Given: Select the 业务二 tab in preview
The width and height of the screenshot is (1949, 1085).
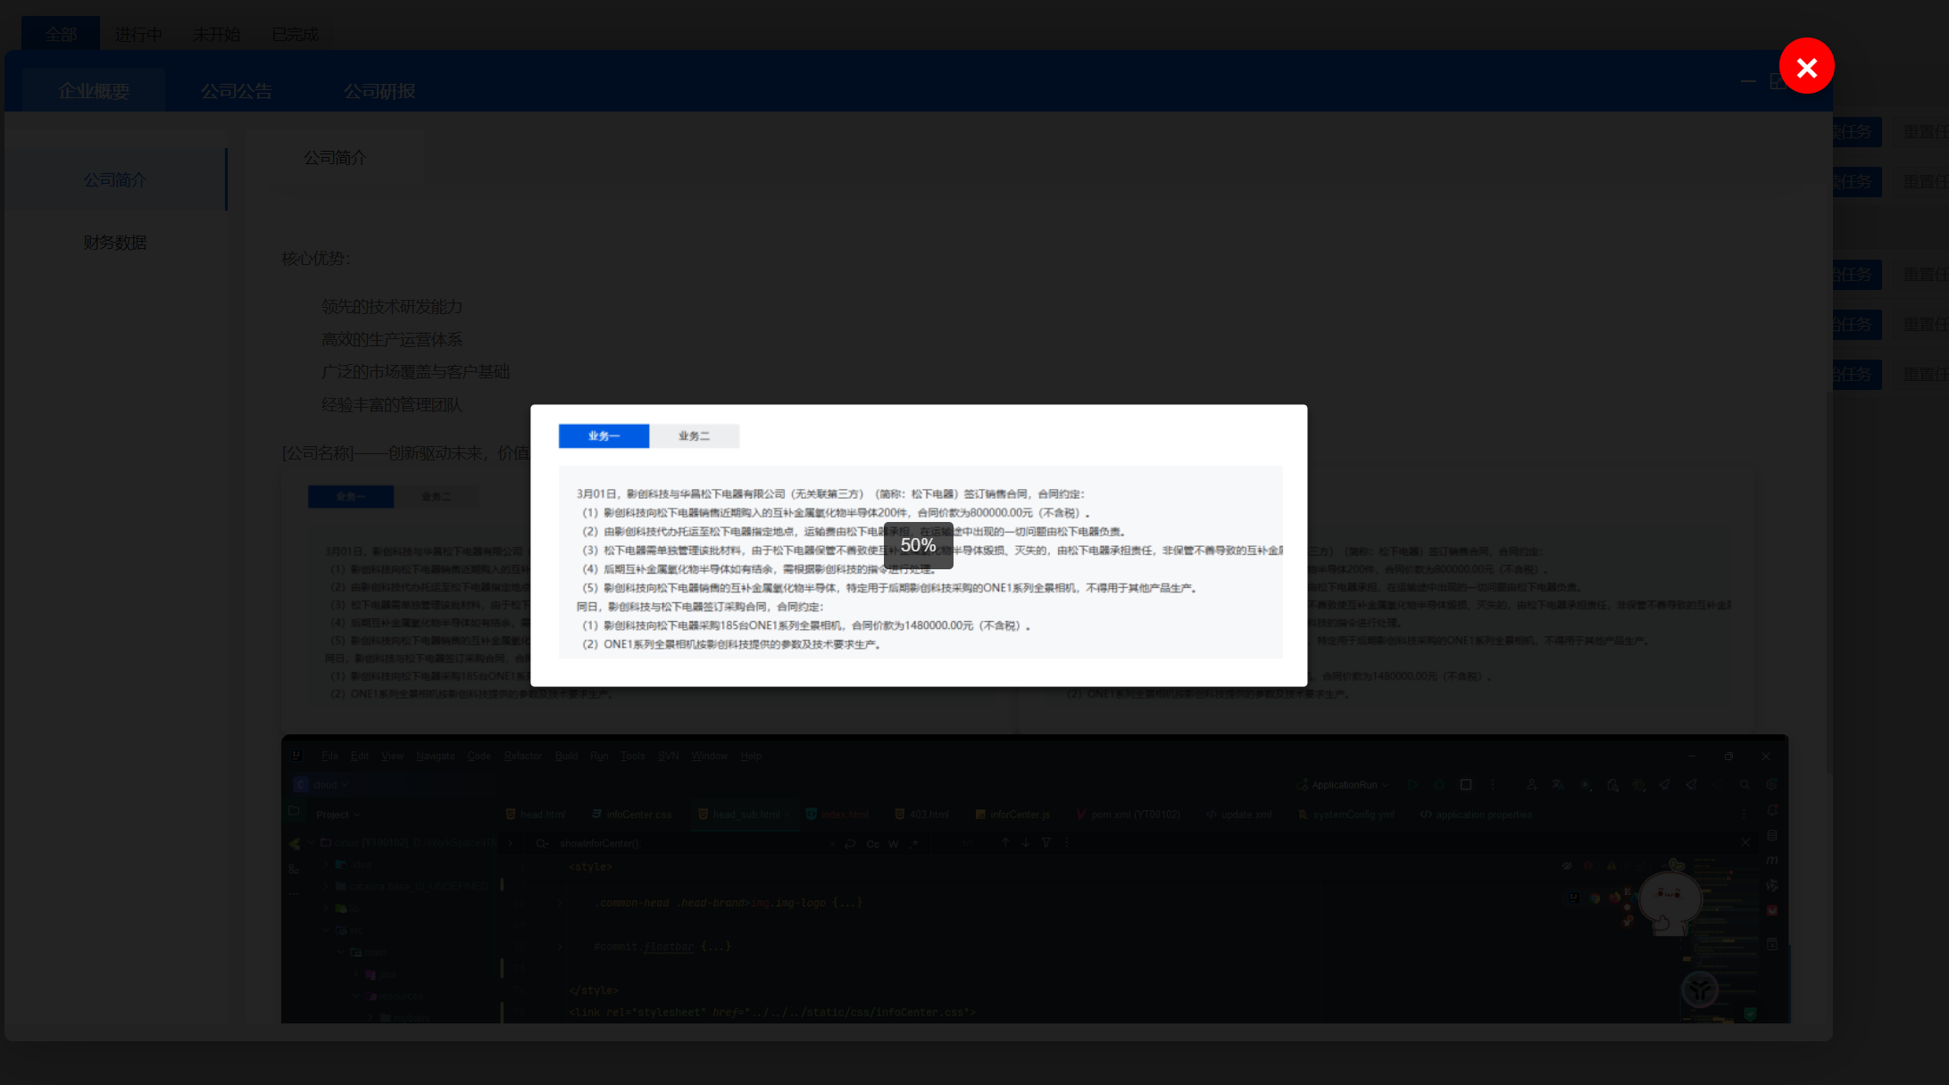Looking at the screenshot, I should [x=694, y=435].
